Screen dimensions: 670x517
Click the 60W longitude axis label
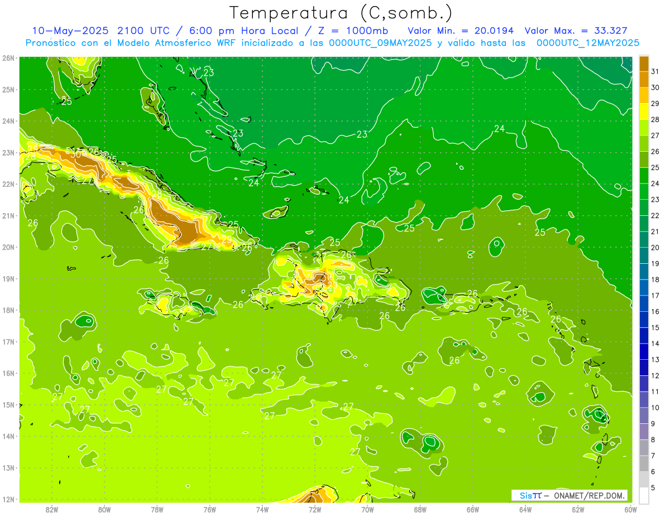[630, 510]
